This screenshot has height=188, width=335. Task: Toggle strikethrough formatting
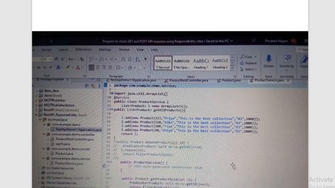[x=38, y=67]
